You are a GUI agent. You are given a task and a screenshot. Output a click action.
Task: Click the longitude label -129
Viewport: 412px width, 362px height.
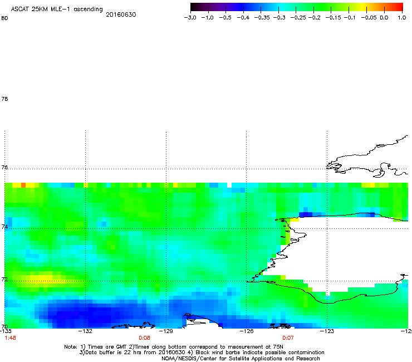(x=166, y=331)
